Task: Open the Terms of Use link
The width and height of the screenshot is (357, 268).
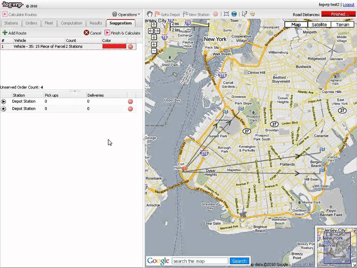Action: coord(302,264)
